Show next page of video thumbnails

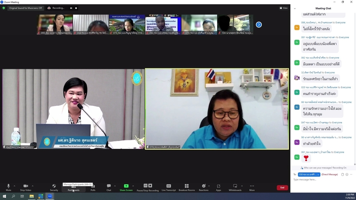coord(259,24)
